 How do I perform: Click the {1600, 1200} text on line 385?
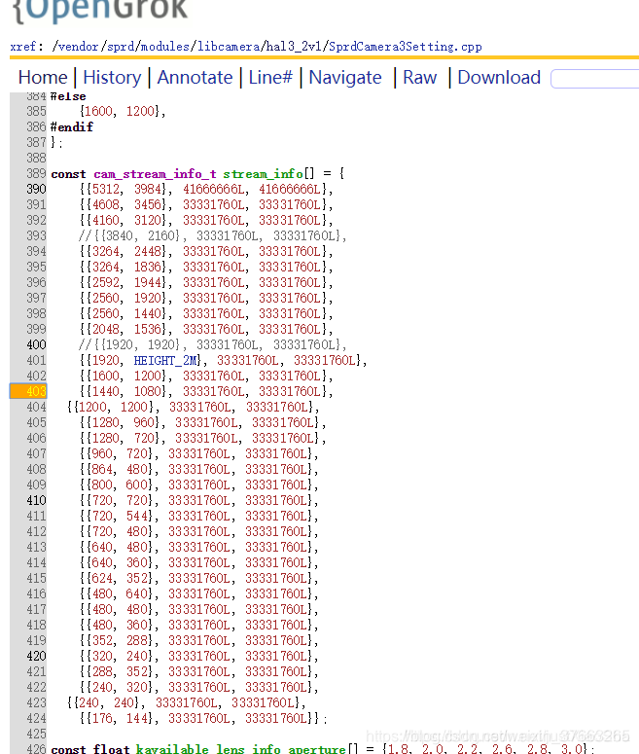click(x=120, y=112)
